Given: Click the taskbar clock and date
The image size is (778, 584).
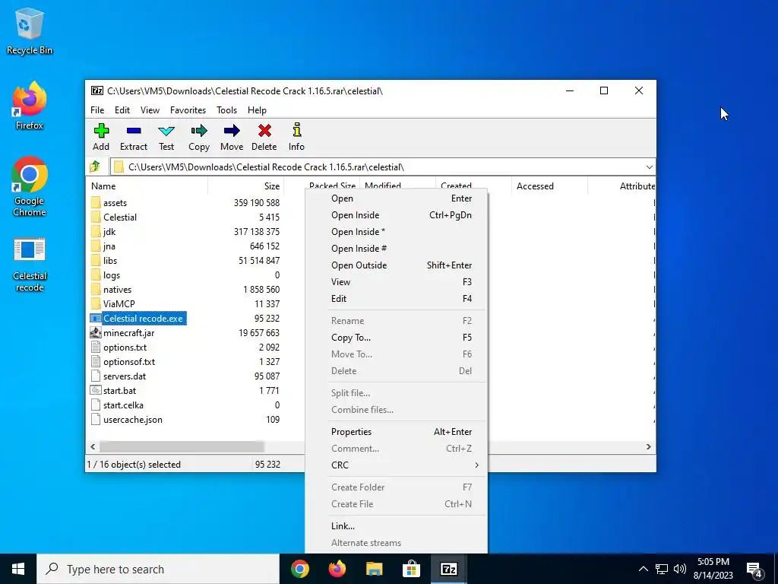Looking at the screenshot, I should tap(713, 569).
